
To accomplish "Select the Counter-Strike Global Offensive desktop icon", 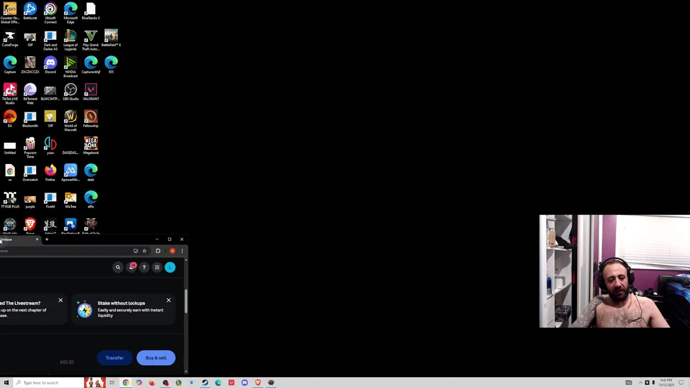I will (10, 13).
